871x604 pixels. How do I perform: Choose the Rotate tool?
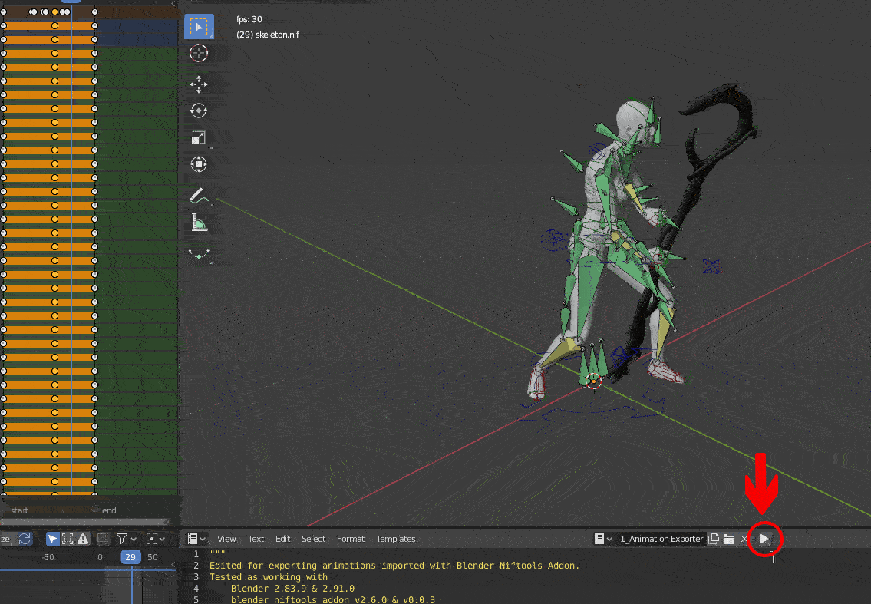[x=199, y=111]
